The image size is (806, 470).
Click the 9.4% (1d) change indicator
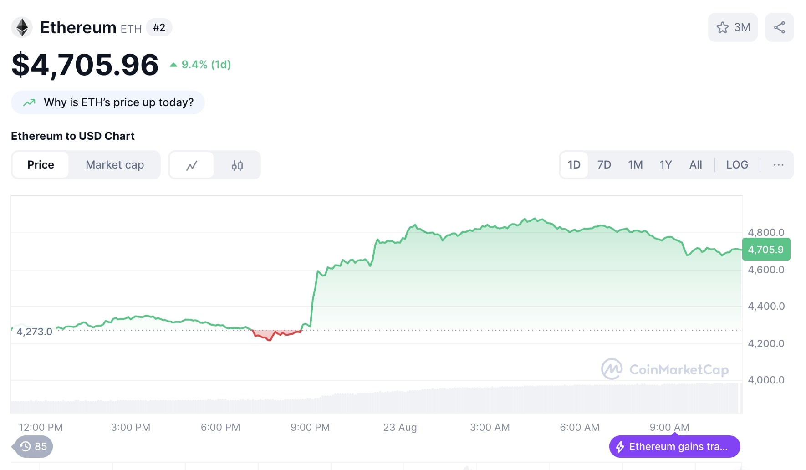pyautogui.click(x=200, y=65)
